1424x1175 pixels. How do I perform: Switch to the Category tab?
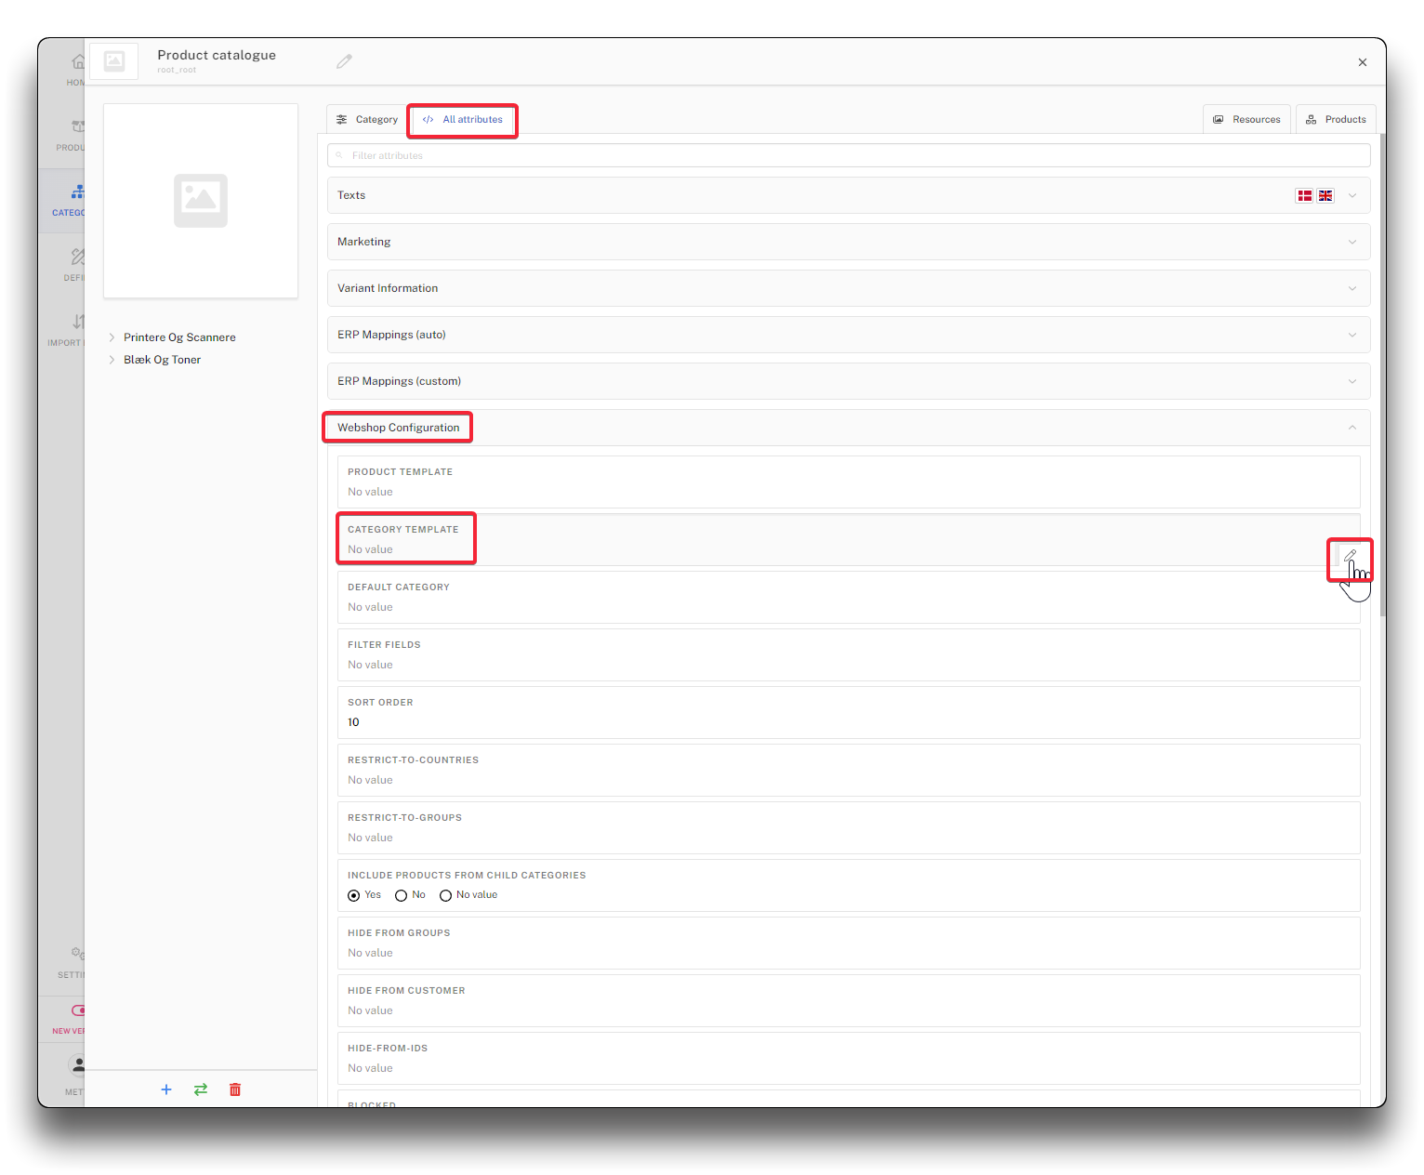(367, 120)
